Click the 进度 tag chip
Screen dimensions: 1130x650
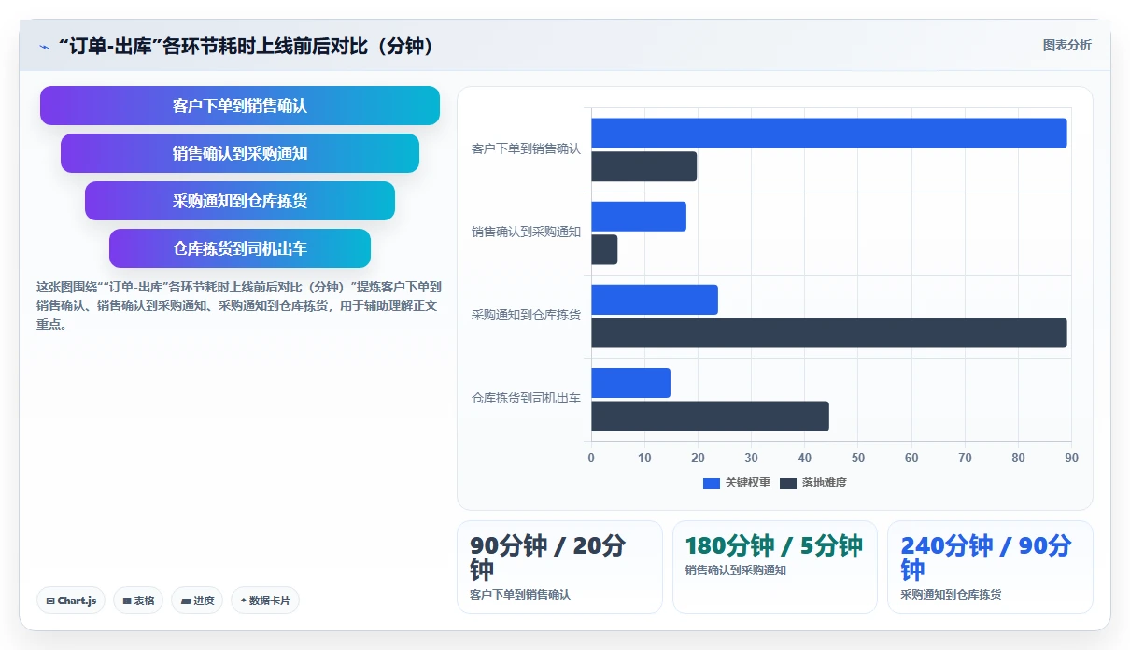point(197,601)
